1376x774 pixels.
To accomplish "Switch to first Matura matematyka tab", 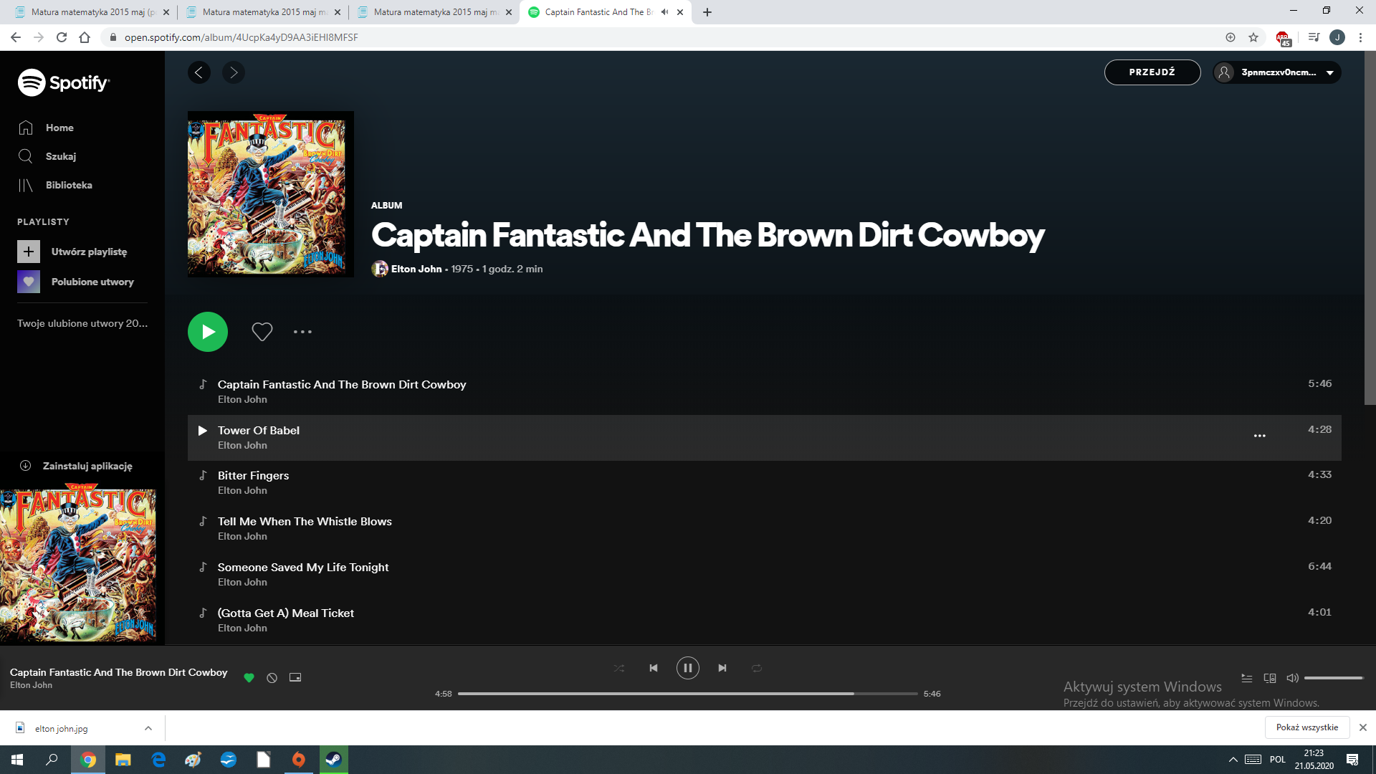I will (x=92, y=12).
